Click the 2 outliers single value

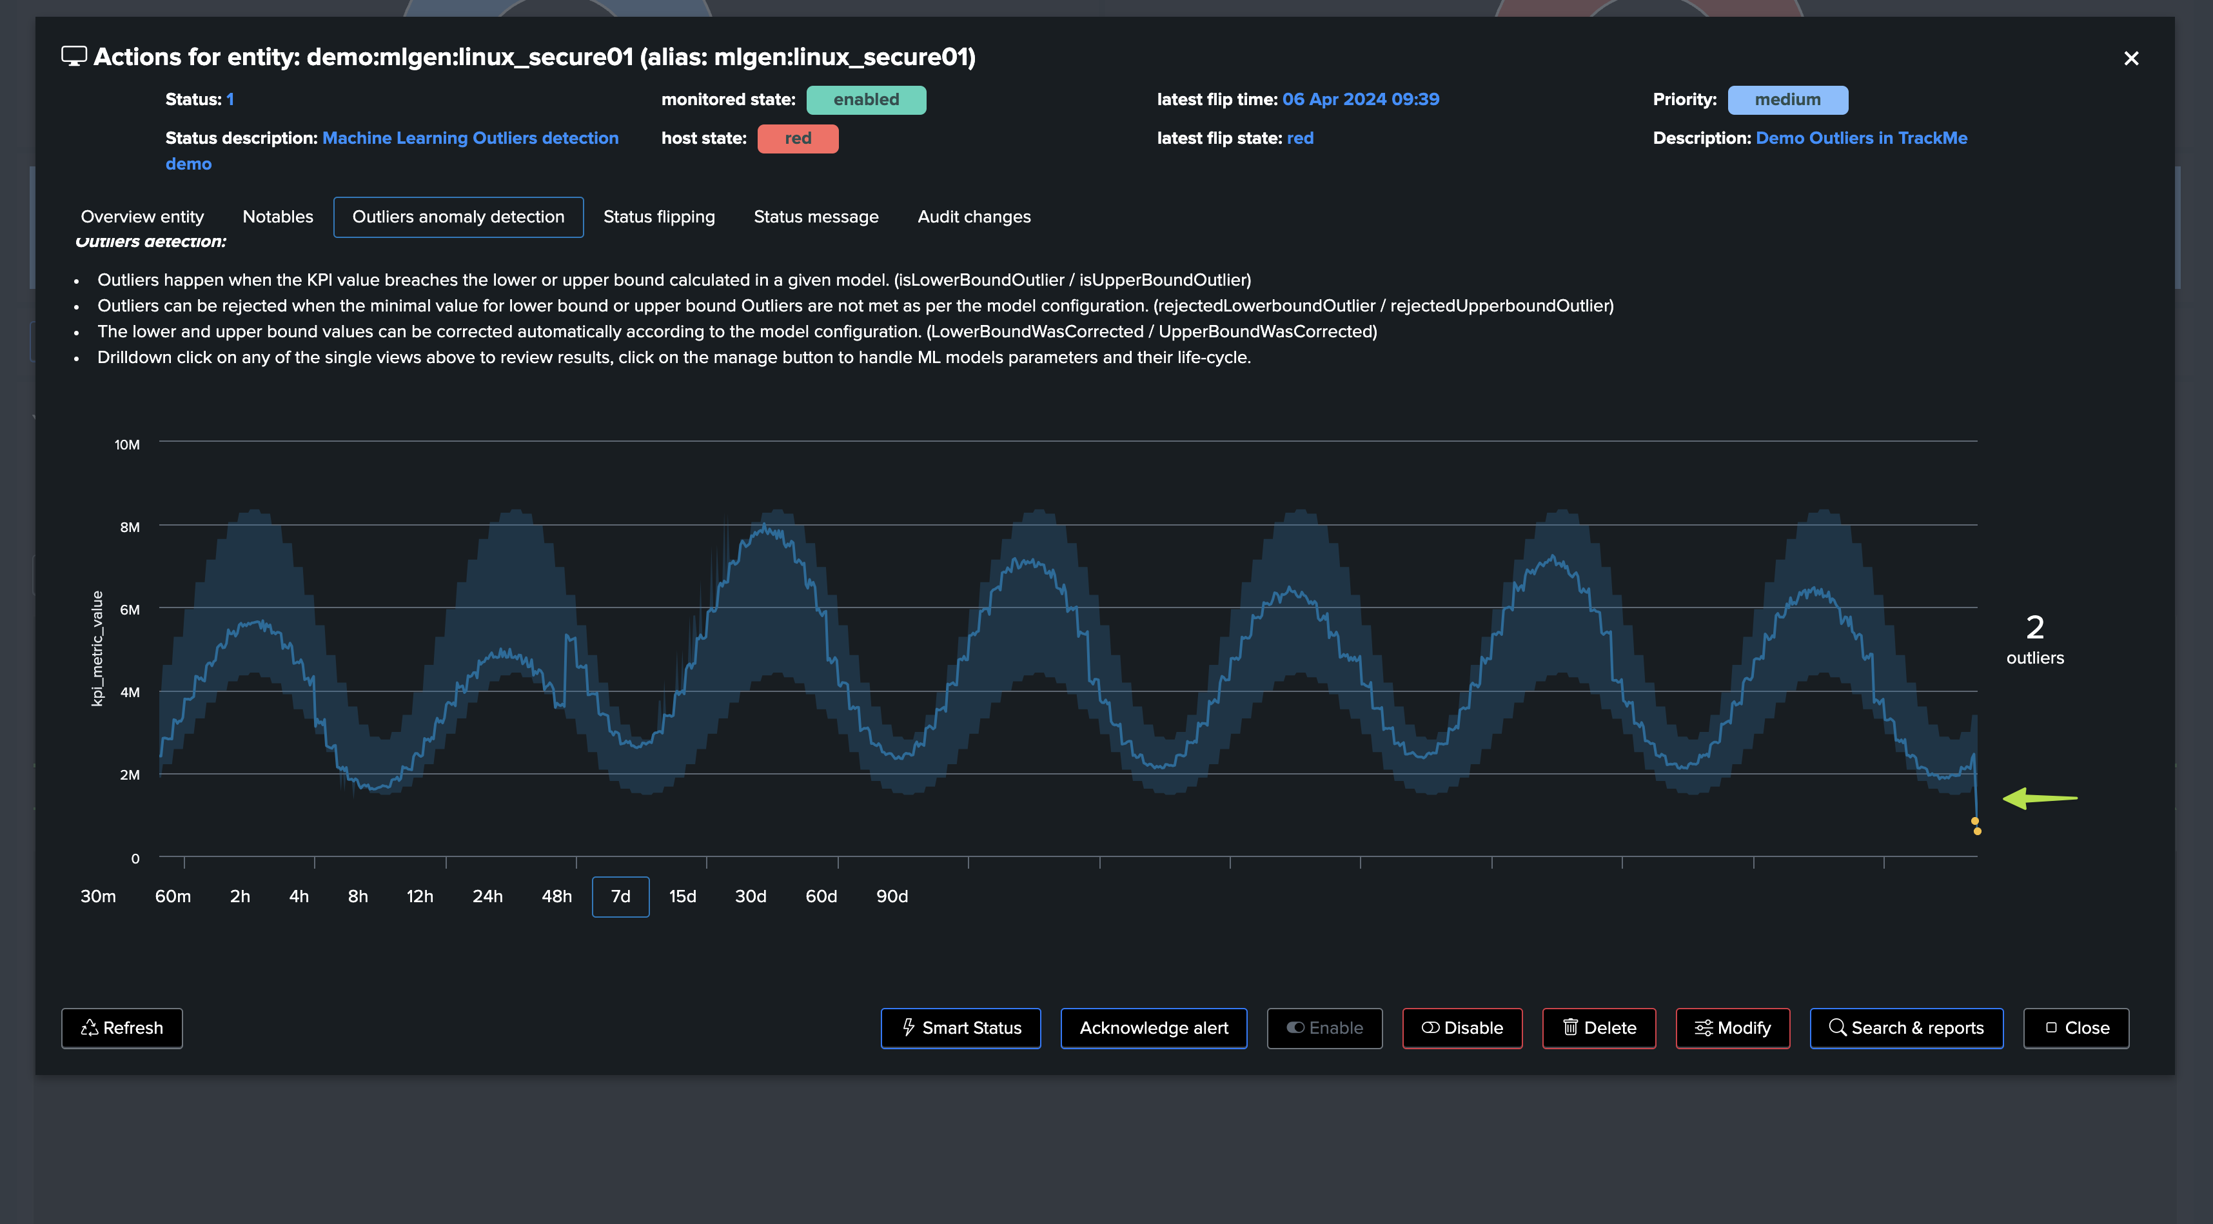[x=2034, y=638]
